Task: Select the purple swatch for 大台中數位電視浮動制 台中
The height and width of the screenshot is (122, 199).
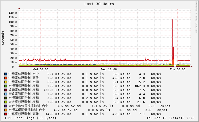Action: pyautogui.click(x=5, y=106)
